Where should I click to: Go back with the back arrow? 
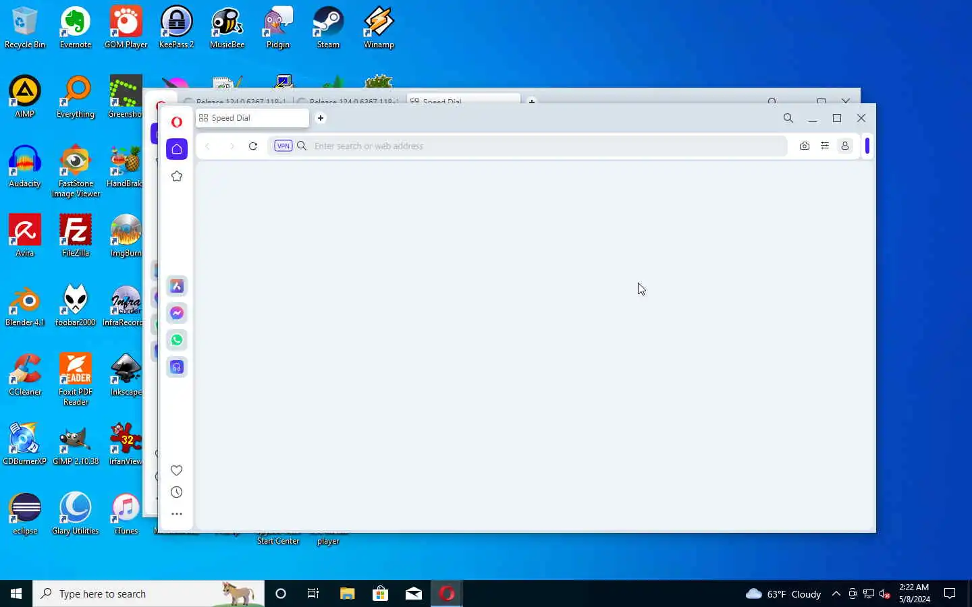click(x=208, y=146)
